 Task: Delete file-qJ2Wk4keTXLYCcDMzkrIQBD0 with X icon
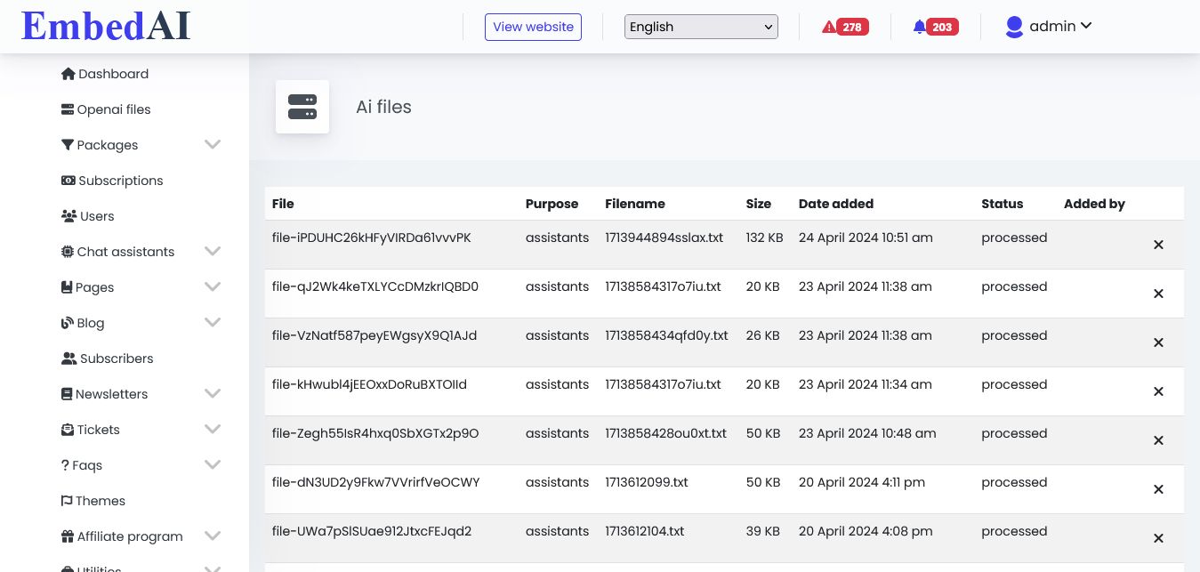coord(1158,294)
